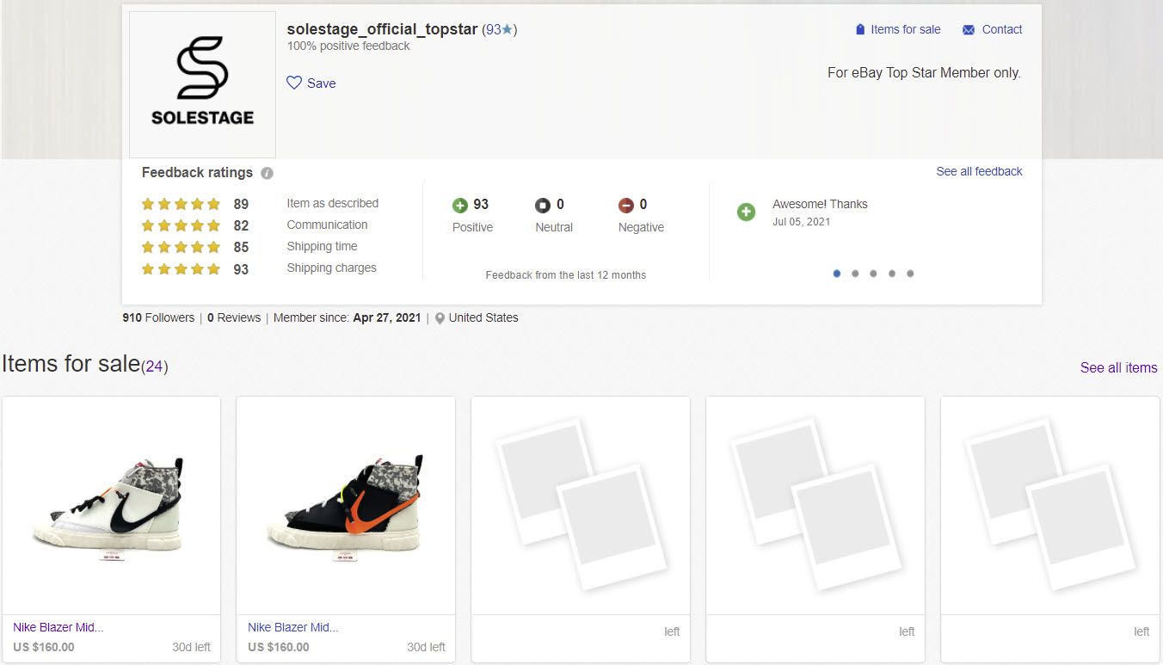Click the first listing's Nike Blazer Mid title

(x=58, y=627)
